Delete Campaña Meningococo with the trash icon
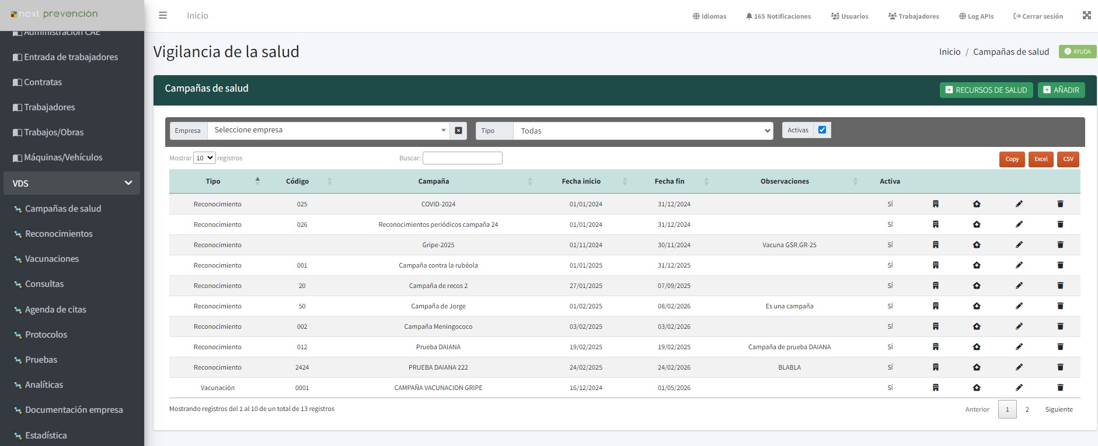Viewport: 1098px width, 446px height. point(1060,326)
